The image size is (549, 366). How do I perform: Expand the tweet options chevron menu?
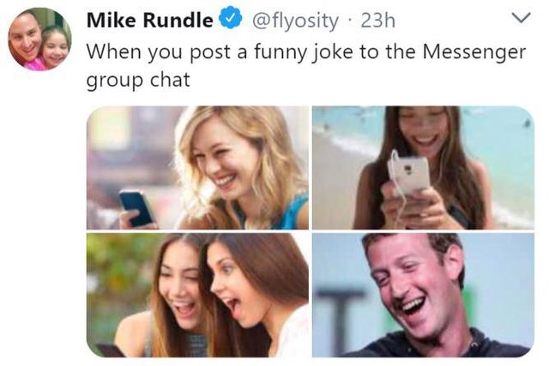click(x=521, y=17)
